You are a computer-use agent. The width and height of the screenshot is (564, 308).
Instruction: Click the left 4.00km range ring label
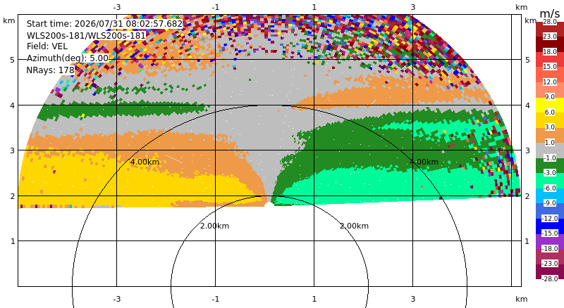point(145,162)
